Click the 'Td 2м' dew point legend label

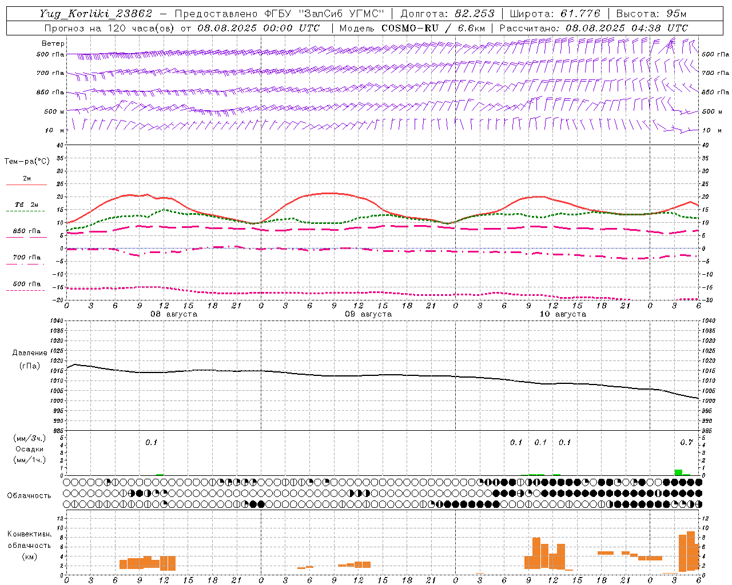tap(27, 205)
